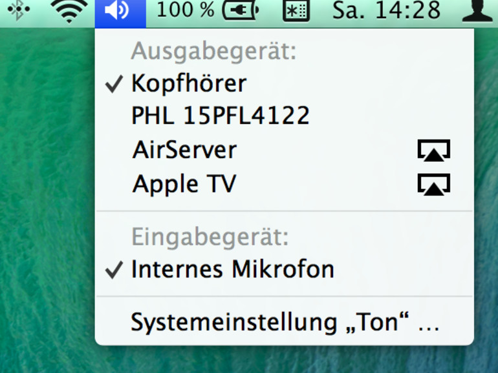
Task: Select PHL 15PFL4122 as output device
Action: (285, 116)
